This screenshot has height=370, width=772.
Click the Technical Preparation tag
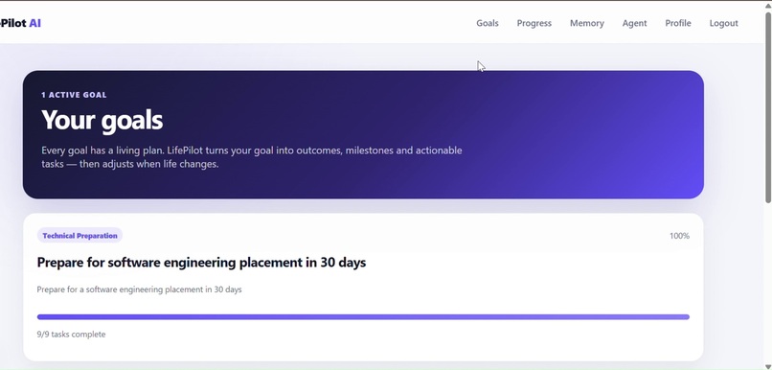79,236
